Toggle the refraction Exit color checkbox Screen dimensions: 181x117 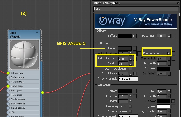click(173, 101)
